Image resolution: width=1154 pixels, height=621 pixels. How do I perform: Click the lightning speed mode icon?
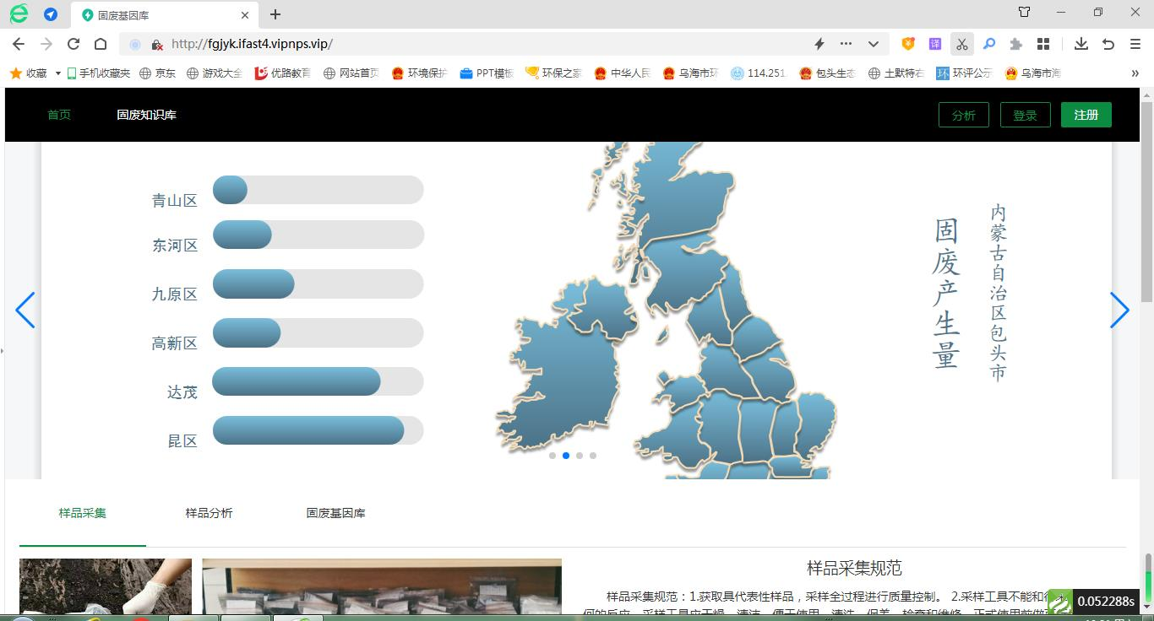point(819,44)
